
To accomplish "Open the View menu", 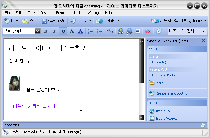I will (31, 13).
